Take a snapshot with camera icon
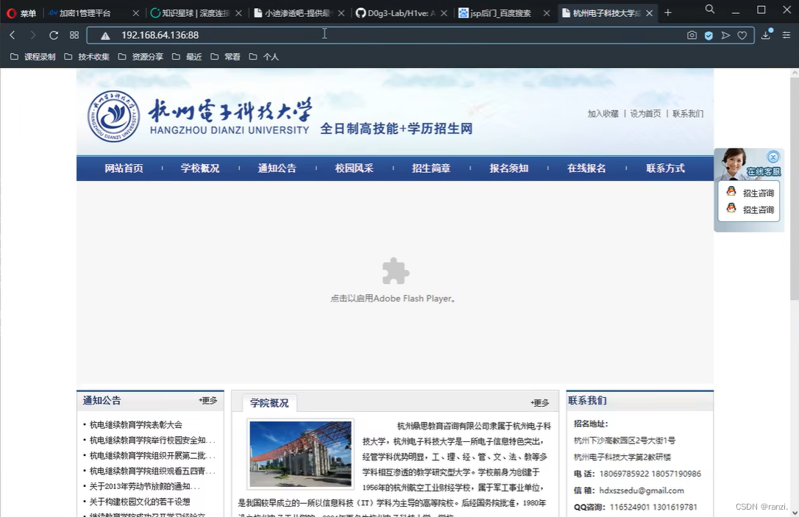 692,35
